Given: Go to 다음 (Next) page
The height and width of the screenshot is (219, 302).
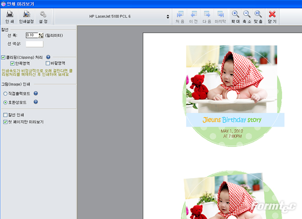Looking at the screenshot, I should pos(207,17).
